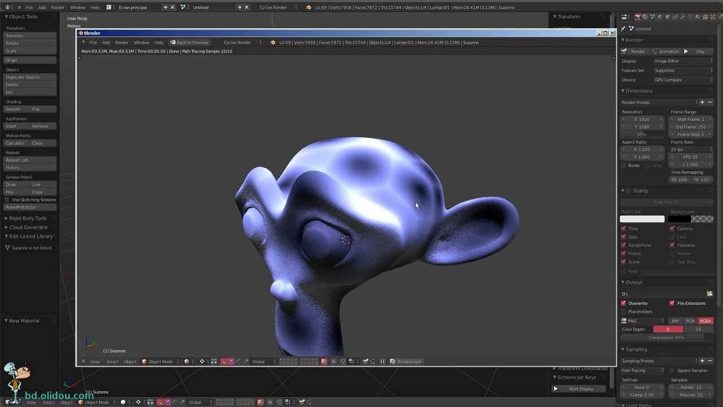Click the Render tab icon in Properties header
Image resolution: width=723 pixels, height=407 pixels.
point(637,17)
